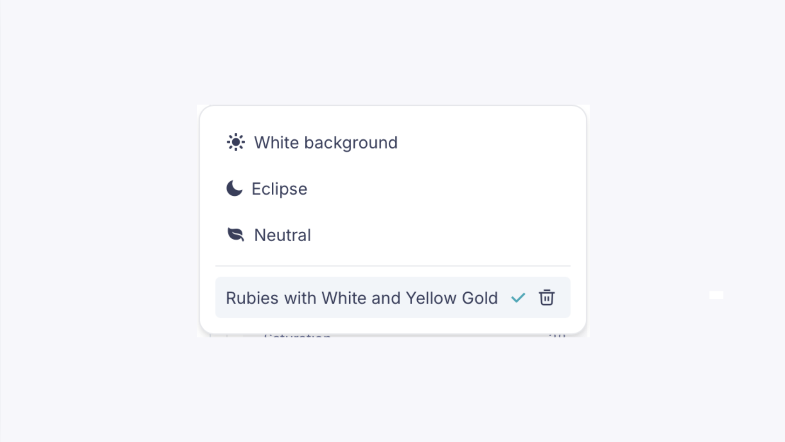Click the leaf icon beside Neutral
Image resolution: width=785 pixels, height=442 pixels.
coord(235,234)
